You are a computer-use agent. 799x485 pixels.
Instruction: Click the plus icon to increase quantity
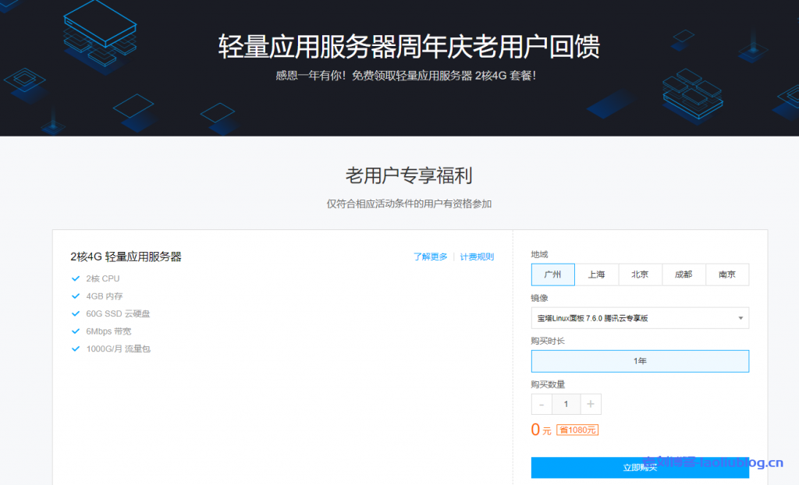(591, 404)
